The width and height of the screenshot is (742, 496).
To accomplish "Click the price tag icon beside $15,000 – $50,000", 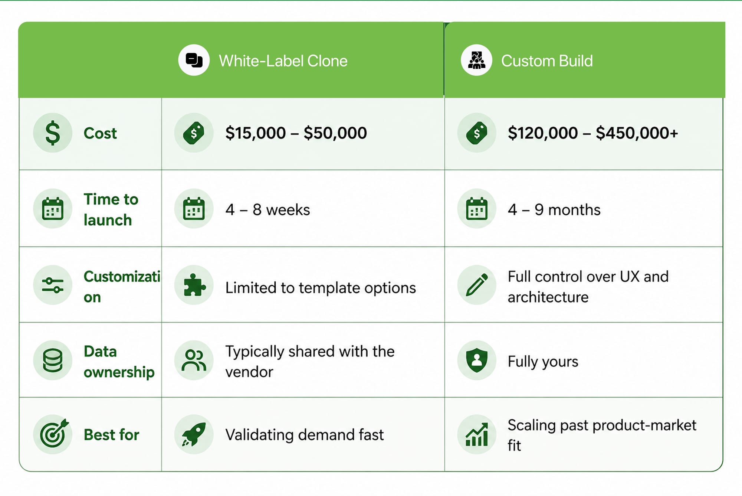I will click(x=194, y=133).
